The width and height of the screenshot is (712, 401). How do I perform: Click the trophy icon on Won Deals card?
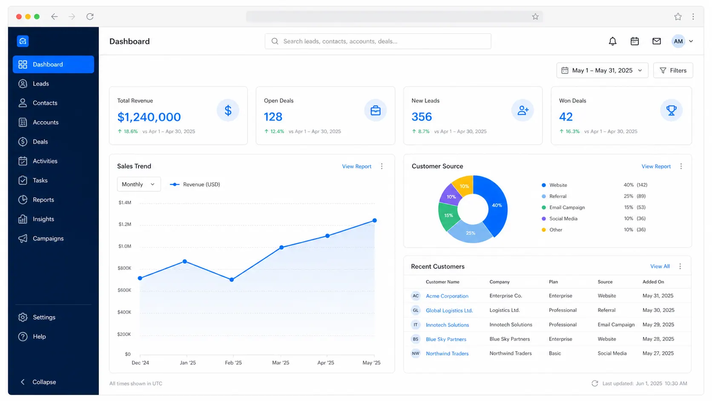point(671,111)
